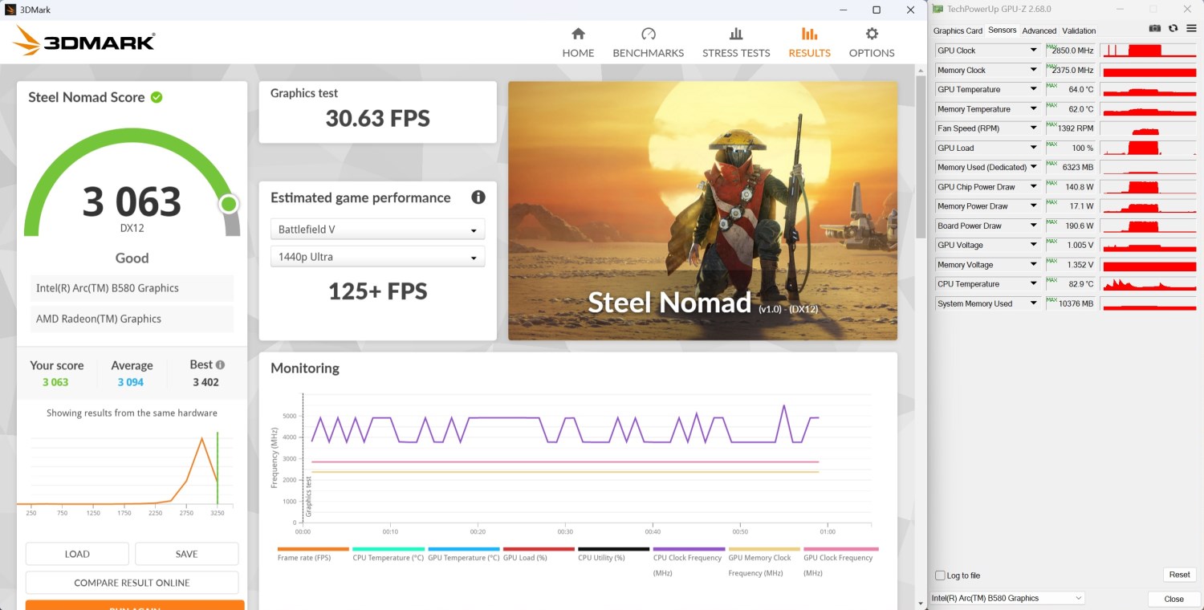Click the 3DMark title bar app icon

(9, 10)
